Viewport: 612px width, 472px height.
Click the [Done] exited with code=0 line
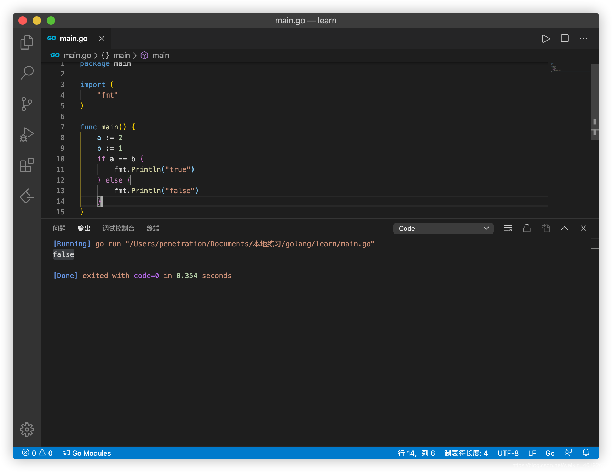coord(142,276)
